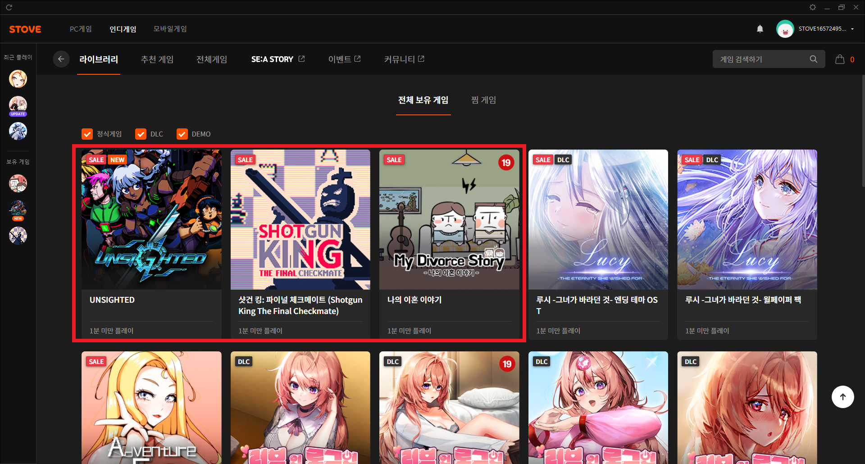Screen dimensions: 865x464
Task: Click the game search input field
Action: point(761,59)
